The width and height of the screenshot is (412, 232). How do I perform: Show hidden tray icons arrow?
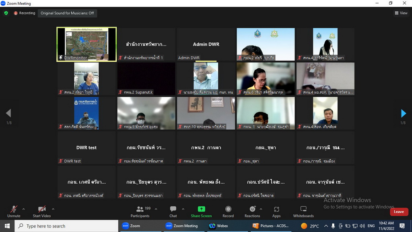coord(326,226)
